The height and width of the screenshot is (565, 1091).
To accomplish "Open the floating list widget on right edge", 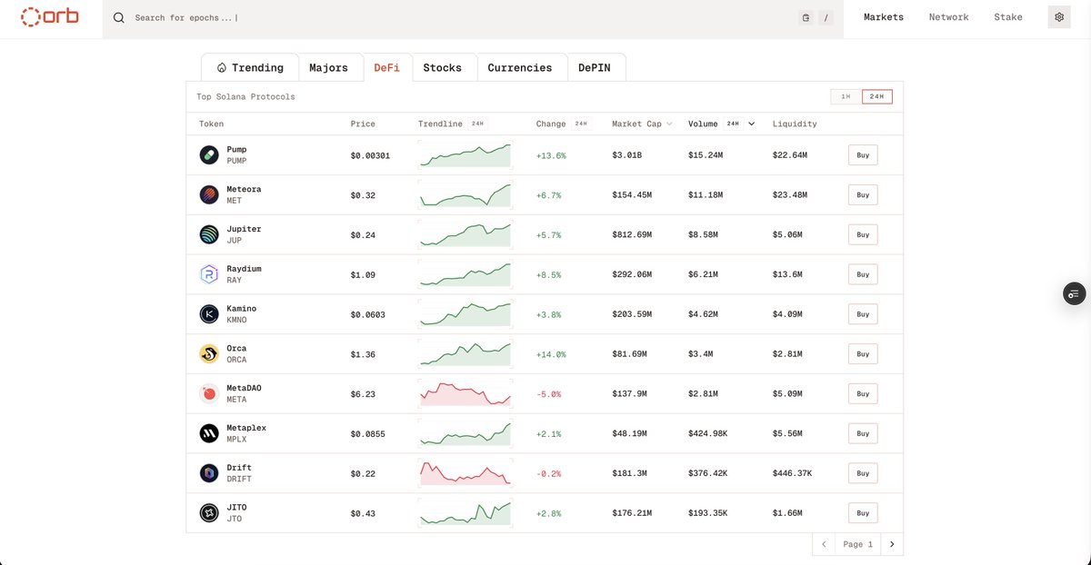I will click(x=1074, y=293).
